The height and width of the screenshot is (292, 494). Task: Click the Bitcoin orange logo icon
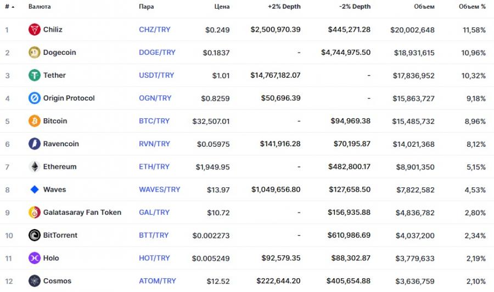pyautogui.click(x=35, y=121)
